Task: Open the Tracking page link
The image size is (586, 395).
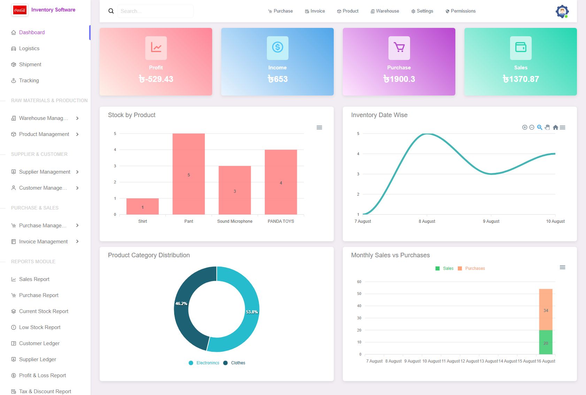Action: [29, 81]
